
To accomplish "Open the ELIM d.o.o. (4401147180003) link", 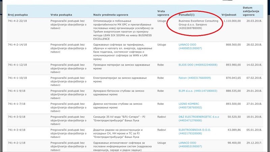I will click(x=198, y=91).
